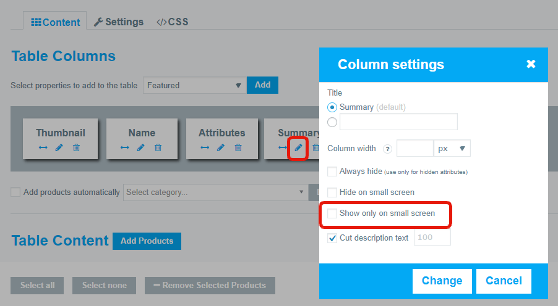
Task: Open the px unit dropdown
Action: click(x=452, y=149)
